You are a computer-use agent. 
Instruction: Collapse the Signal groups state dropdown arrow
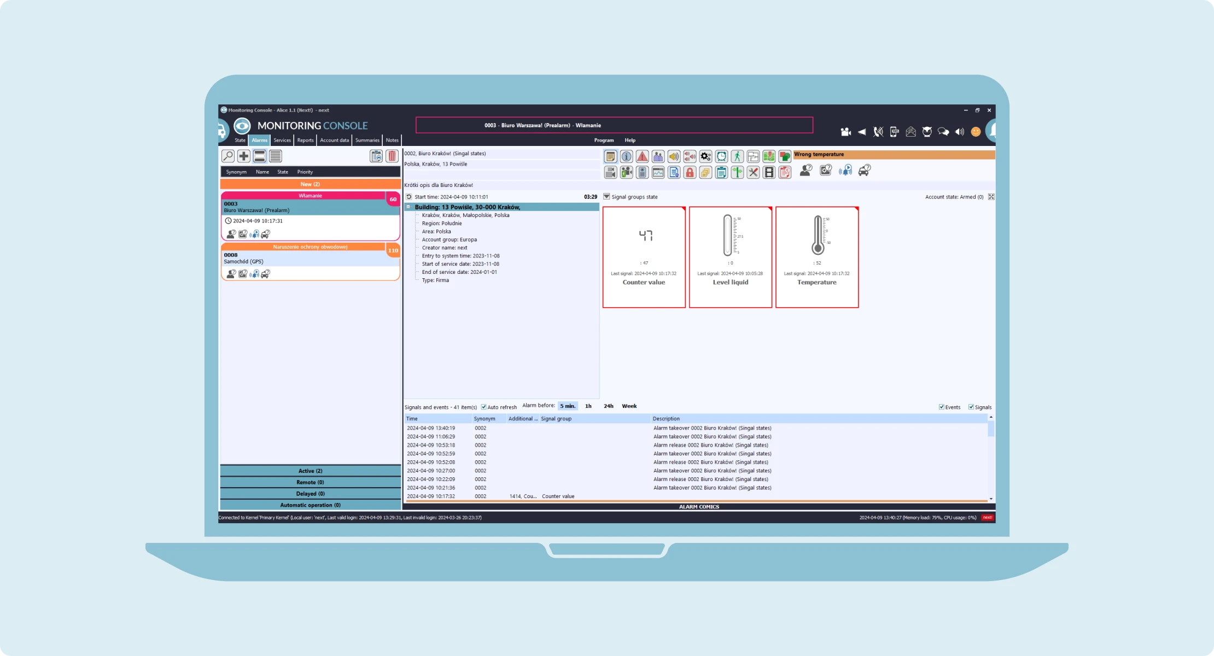click(606, 196)
